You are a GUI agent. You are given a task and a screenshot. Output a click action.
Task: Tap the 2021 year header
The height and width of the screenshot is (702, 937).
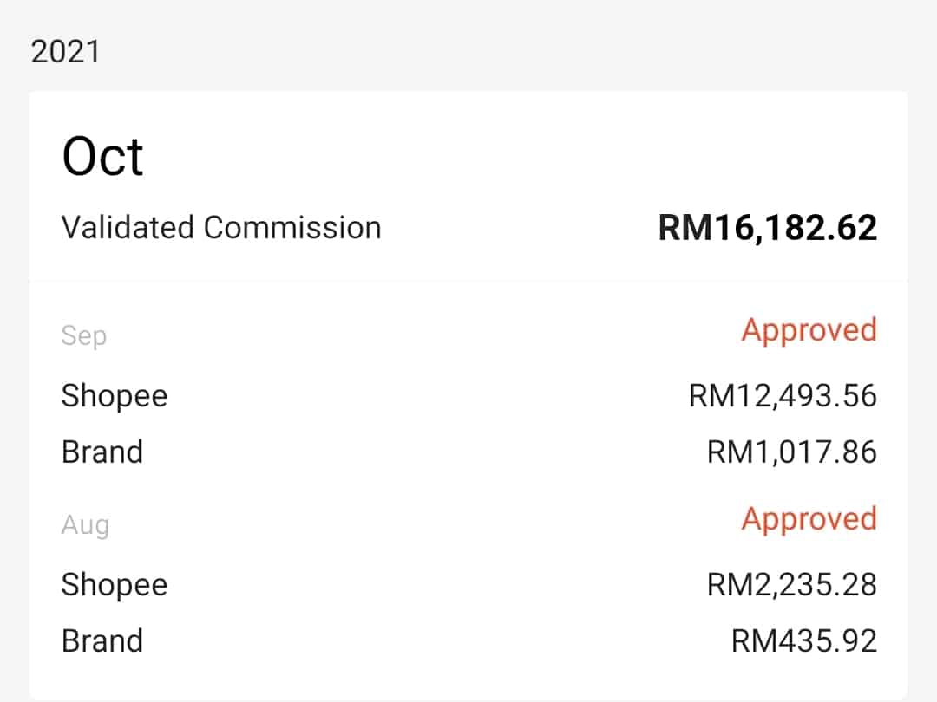point(65,52)
